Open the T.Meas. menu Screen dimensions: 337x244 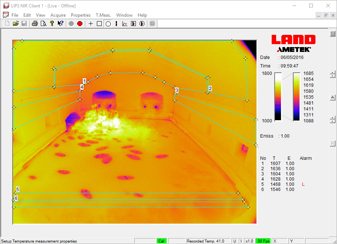(x=103, y=15)
